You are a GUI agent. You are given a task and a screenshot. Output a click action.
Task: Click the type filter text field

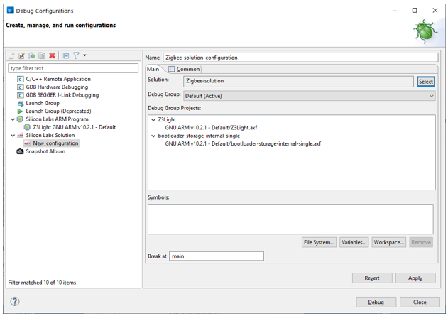click(73, 68)
